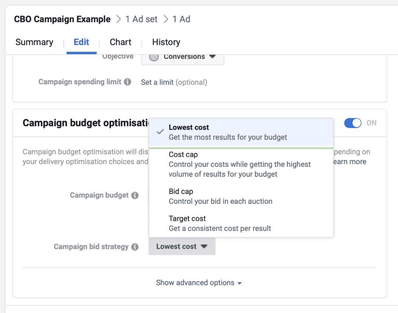This screenshot has height=313, width=398.
Task: Click the info icon next to Campaign budget
Action: [135, 195]
